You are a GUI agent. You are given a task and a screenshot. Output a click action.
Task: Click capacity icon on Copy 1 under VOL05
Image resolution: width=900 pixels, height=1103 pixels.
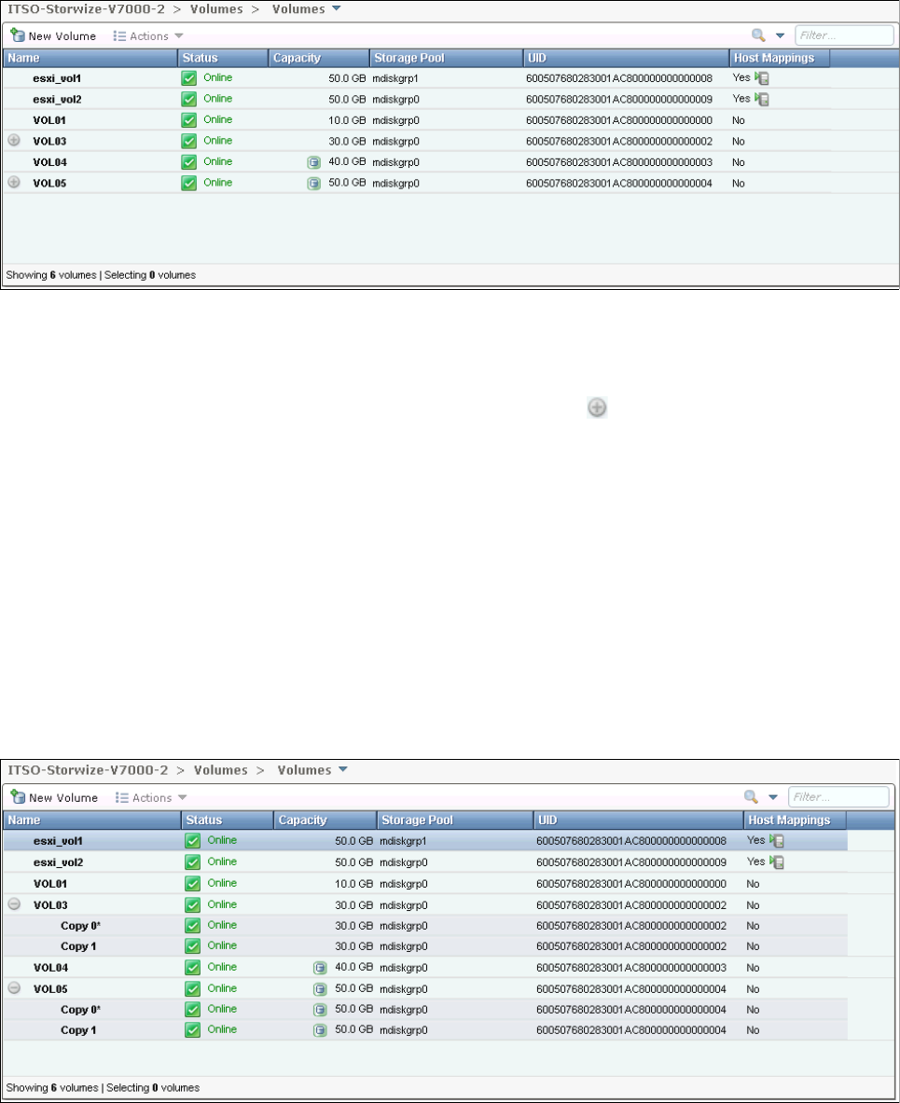(x=320, y=1030)
